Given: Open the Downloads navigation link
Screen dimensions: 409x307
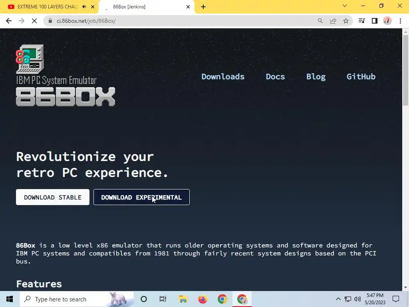Looking at the screenshot, I should click(x=223, y=76).
